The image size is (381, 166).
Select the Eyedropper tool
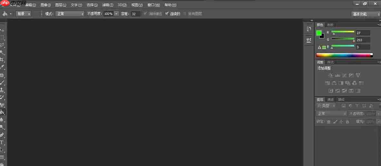2,67
